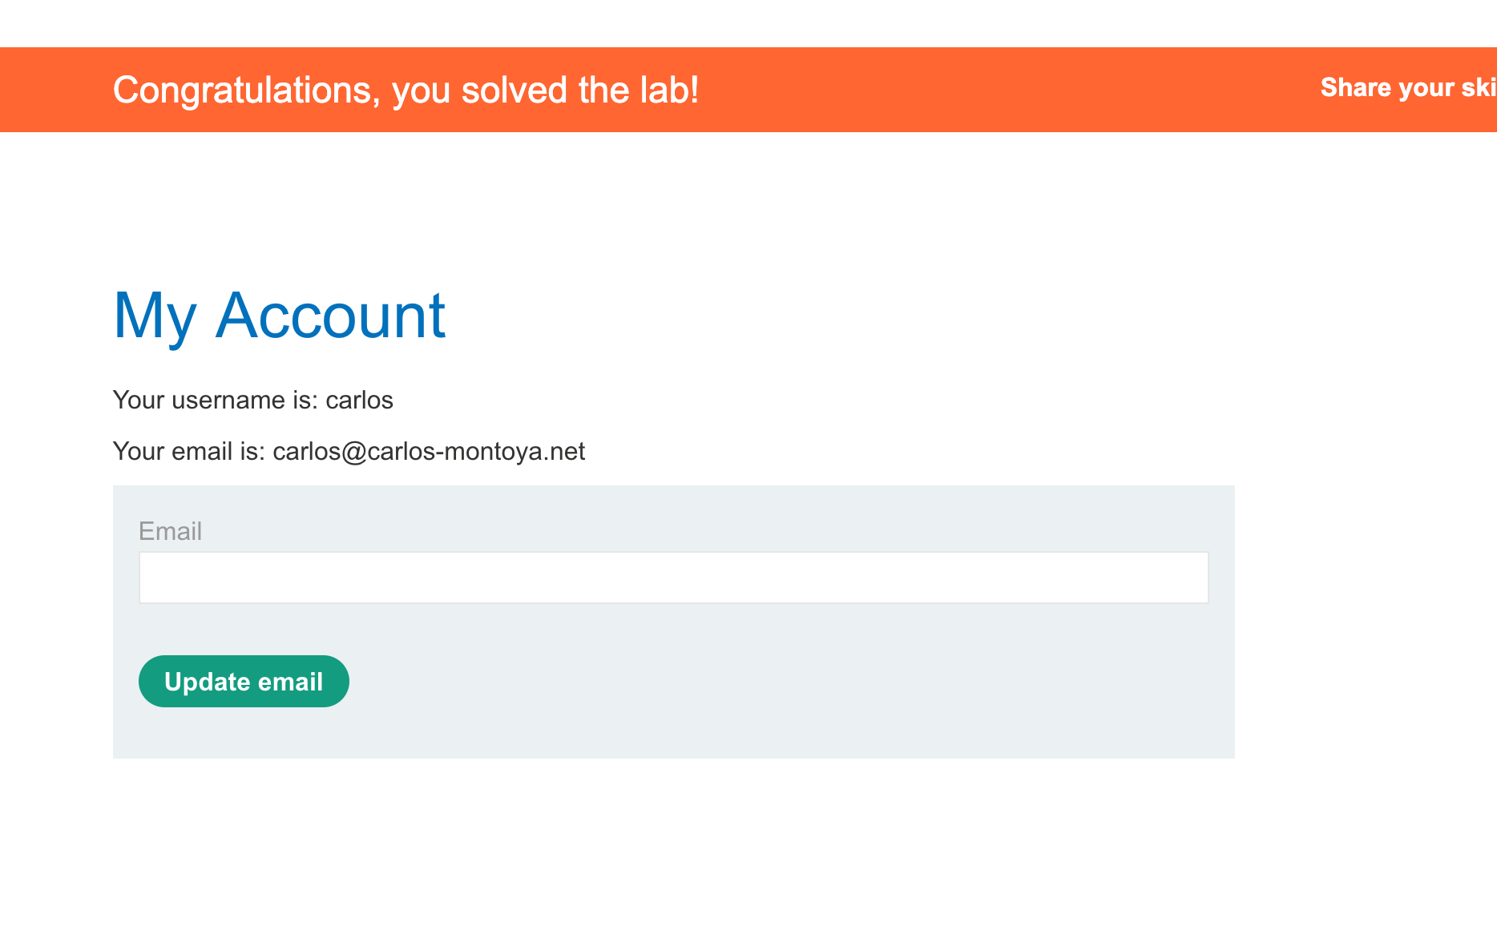Click the 'Your email is:' label text
This screenshot has height=934, width=1497.
[x=188, y=451]
